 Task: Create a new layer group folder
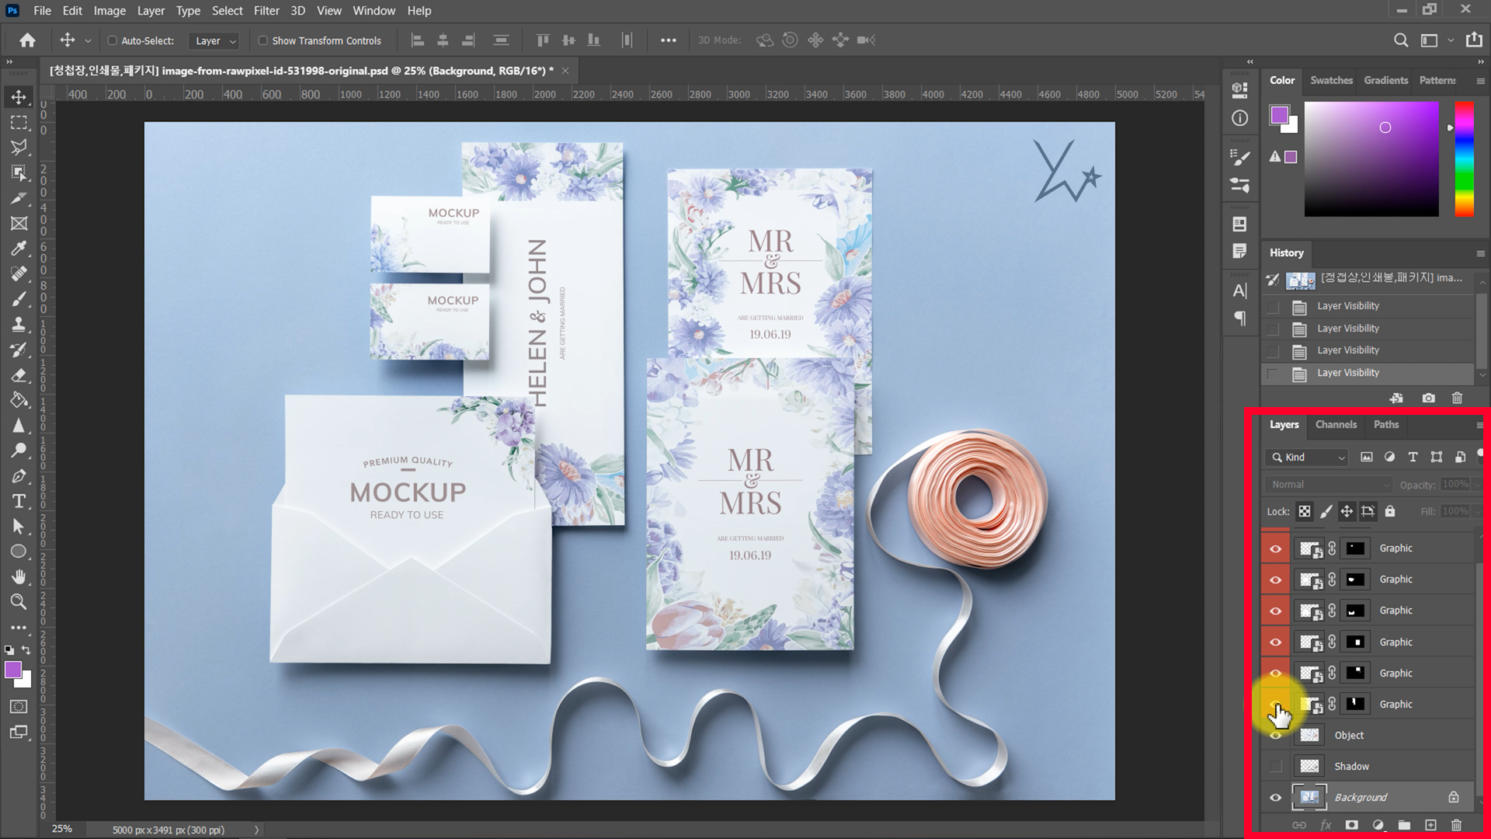point(1404,825)
